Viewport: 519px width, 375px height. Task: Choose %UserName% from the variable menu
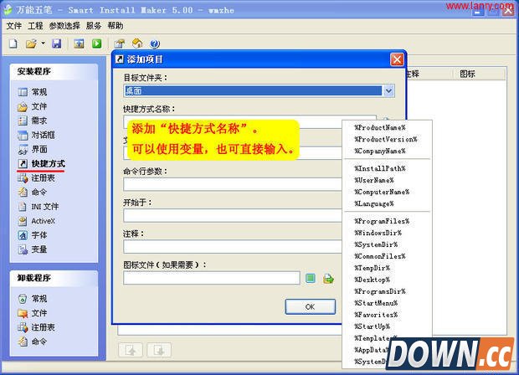point(374,180)
